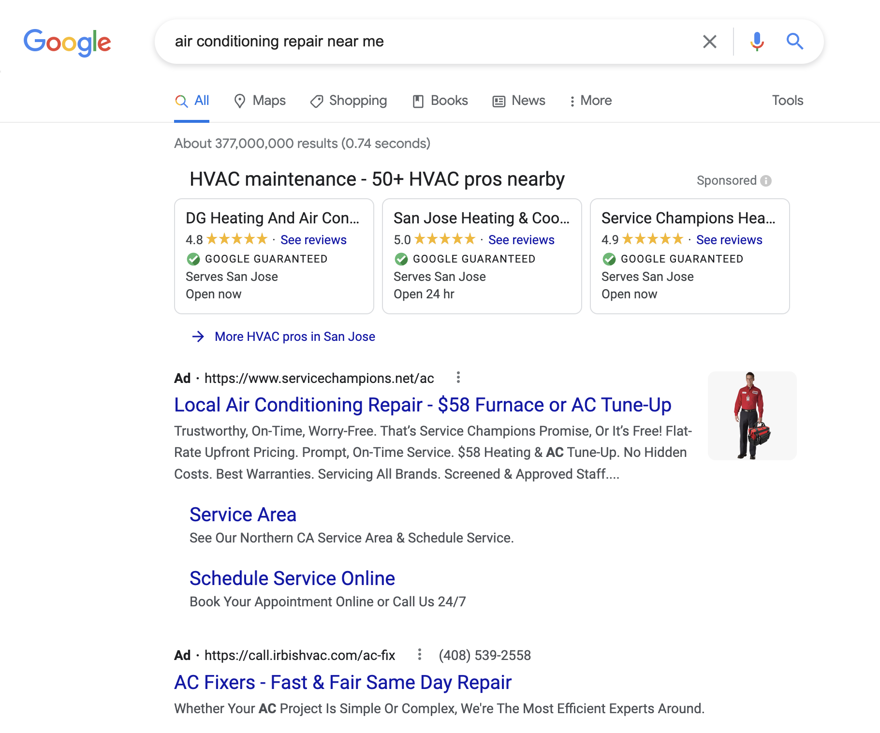
Task: Click the Google Guaranteed checkmark on Service Champions card
Action: (x=609, y=259)
